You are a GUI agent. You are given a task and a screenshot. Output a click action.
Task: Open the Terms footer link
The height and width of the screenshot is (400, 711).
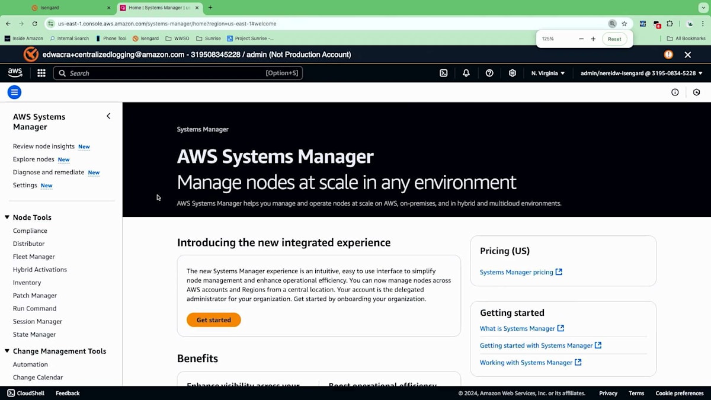[x=636, y=393]
